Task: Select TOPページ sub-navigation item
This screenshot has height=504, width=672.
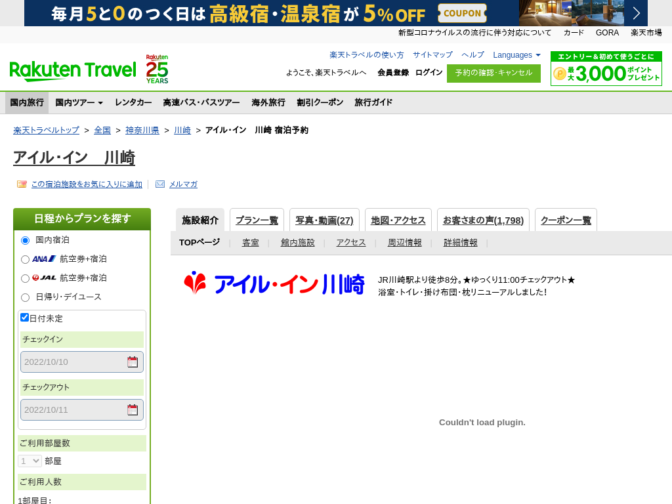Action: pyautogui.click(x=199, y=243)
